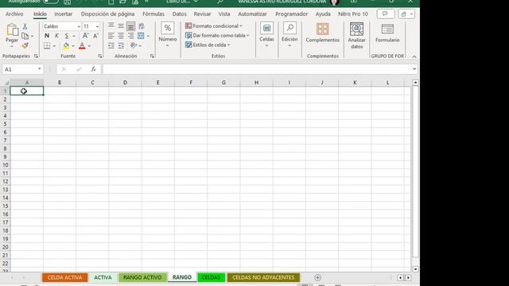The width and height of the screenshot is (509, 286).
Task: Toggle the Autoguardado switch
Action: (x=50, y=2)
